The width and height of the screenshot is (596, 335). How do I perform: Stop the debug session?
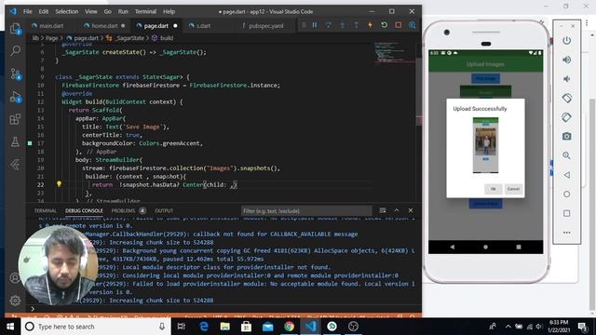(x=399, y=25)
